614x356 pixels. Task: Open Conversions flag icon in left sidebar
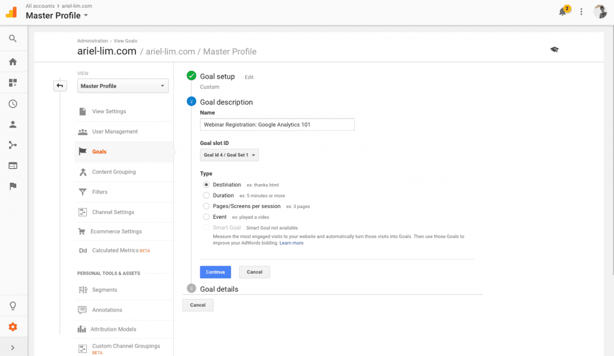13,186
